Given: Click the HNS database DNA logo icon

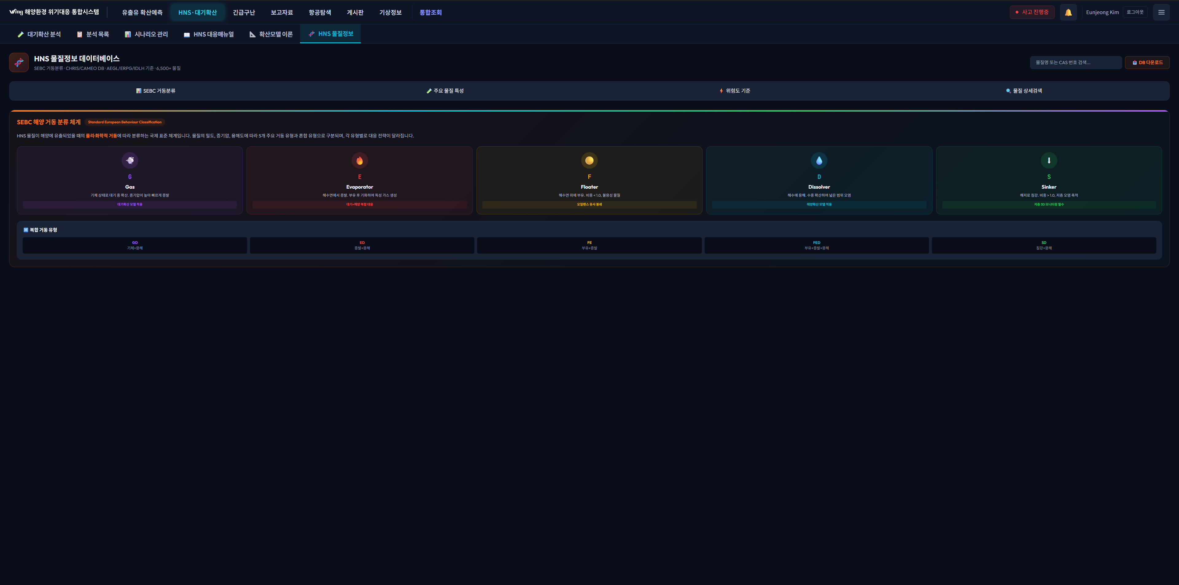Looking at the screenshot, I should click(x=19, y=63).
